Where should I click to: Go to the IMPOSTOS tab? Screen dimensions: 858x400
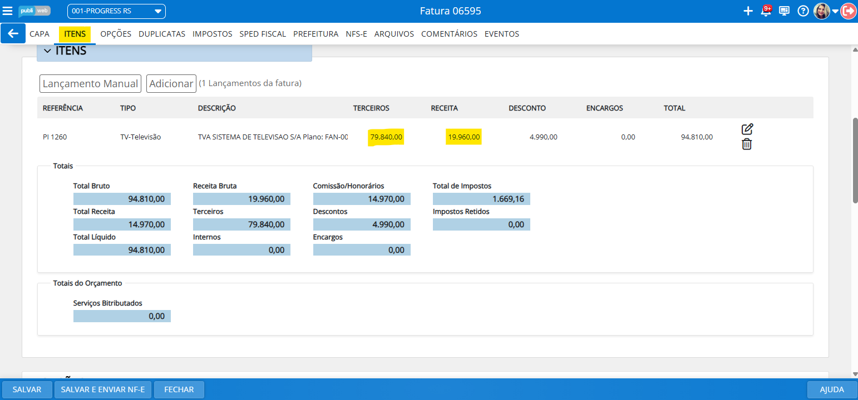[x=212, y=34]
